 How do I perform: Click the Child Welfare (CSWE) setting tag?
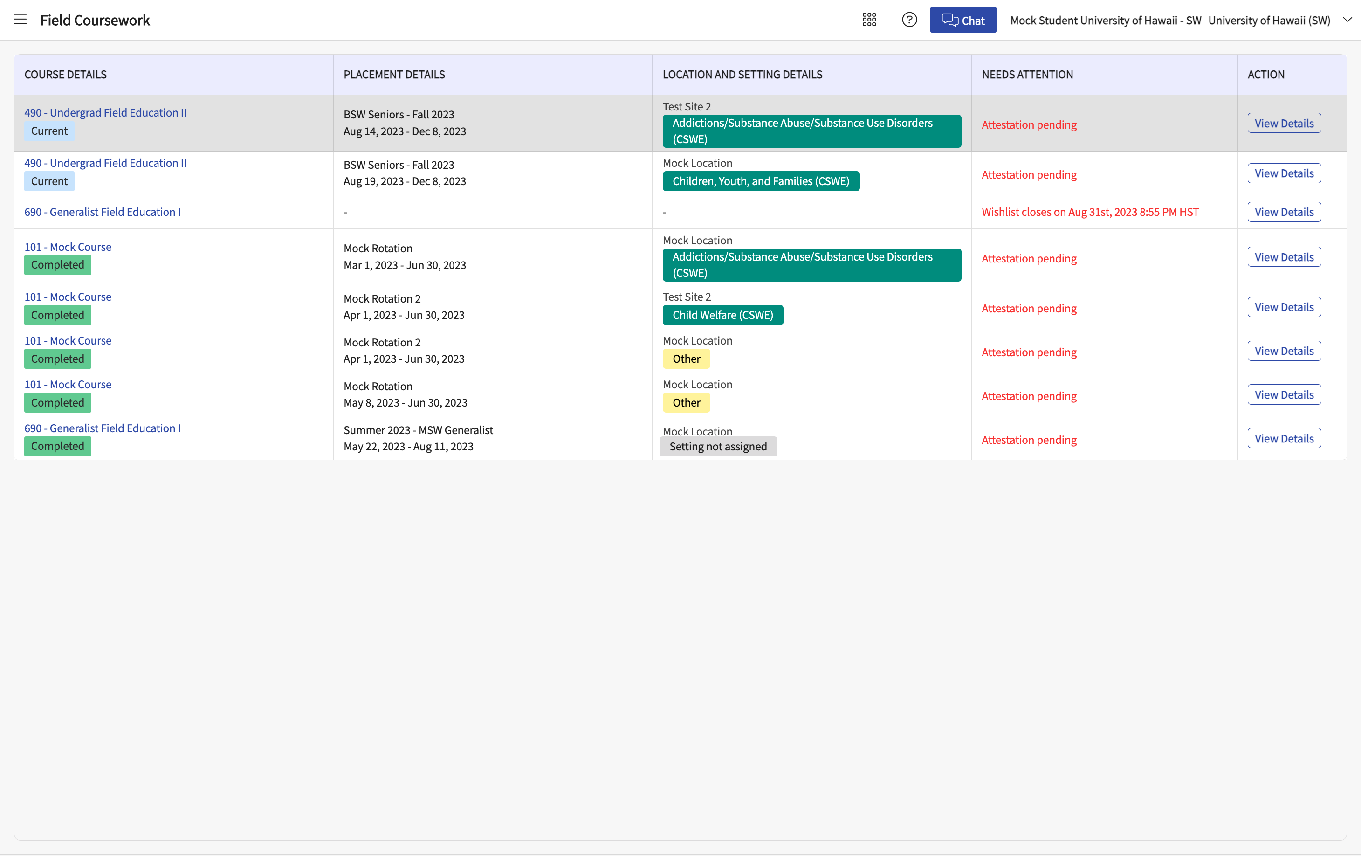pos(722,315)
